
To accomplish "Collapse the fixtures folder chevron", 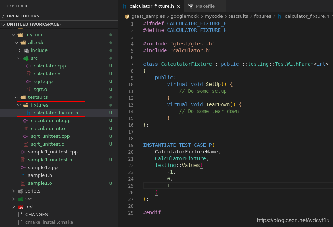I will [x=19, y=105].
